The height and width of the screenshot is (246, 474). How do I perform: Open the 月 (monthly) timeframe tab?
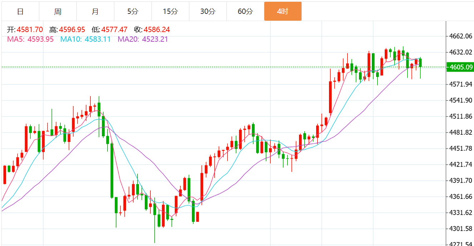(x=95, y=11)
